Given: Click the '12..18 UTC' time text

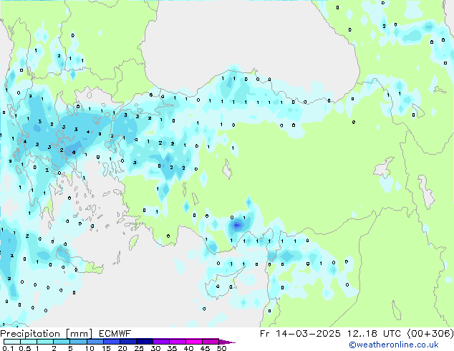Looking at the screenshot, I should 374,334.
